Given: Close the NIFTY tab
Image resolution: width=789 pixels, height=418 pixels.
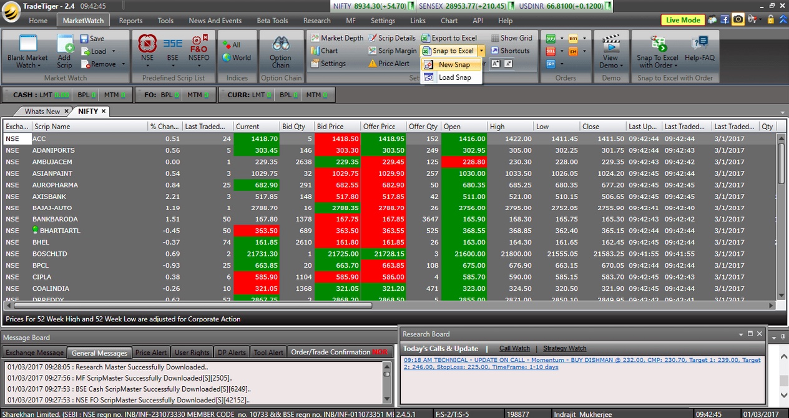Looking at the screenshot, I should [x=104, y=111].
